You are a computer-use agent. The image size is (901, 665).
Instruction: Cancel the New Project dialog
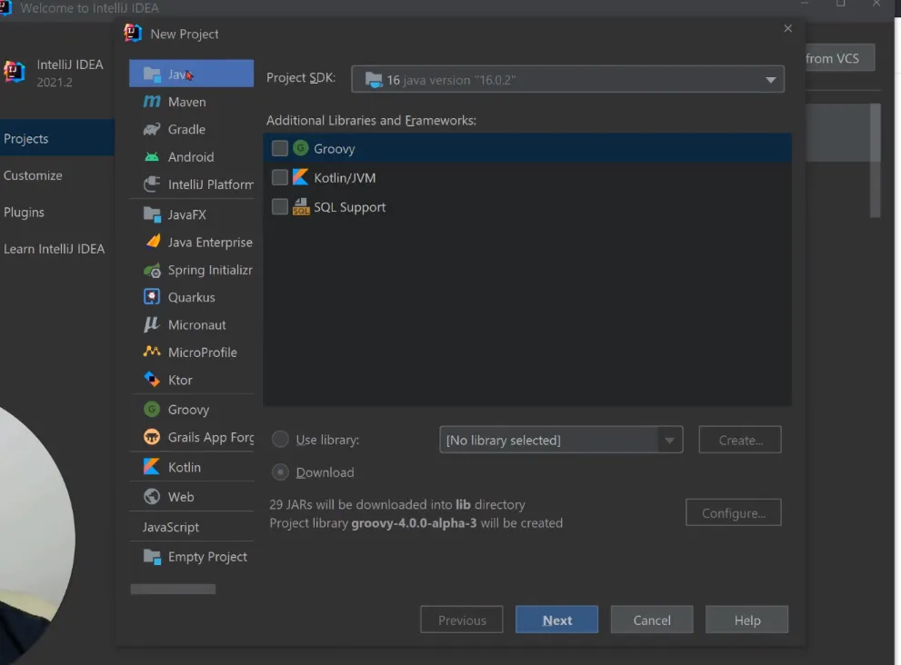pyautogui.click(x=652, y=620)
